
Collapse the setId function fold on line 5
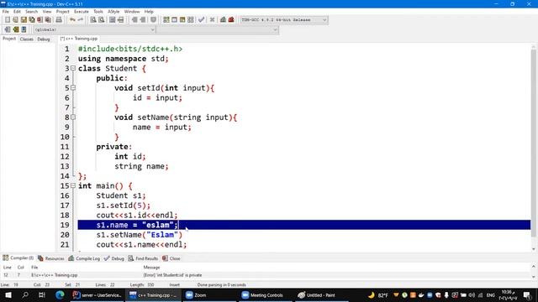73,87
